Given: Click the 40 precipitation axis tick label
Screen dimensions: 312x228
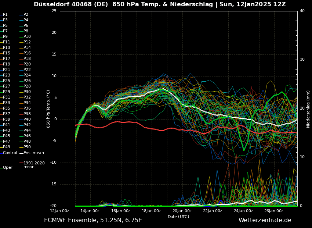Looking at the screenshot, I should [302, 11].
